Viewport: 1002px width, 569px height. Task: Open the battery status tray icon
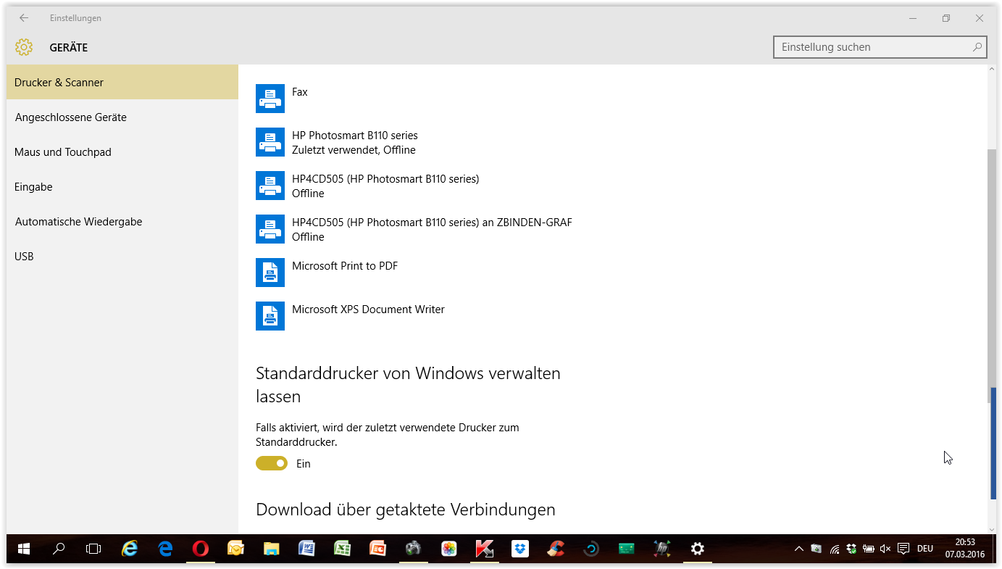coord(868,549)
